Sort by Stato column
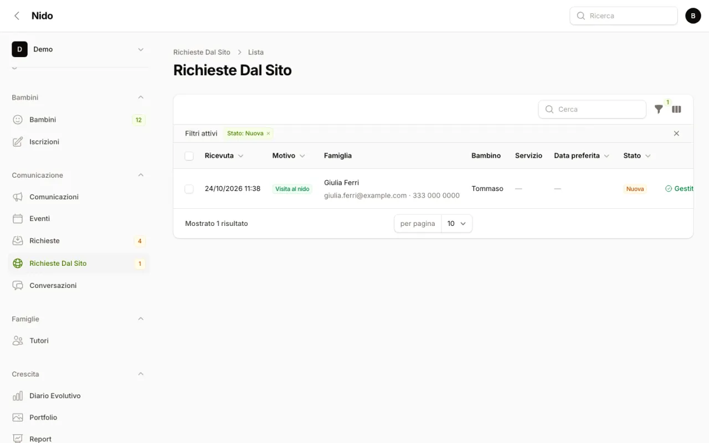Image resolution: width=709 pixels, height=443 pixels. [x=637, y=156]
